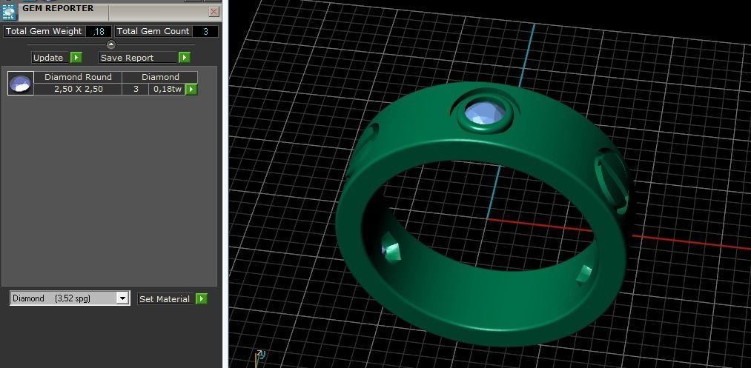Click the Update button label
The height and width of the screenshot is (368, 751).
coord(48,58)
